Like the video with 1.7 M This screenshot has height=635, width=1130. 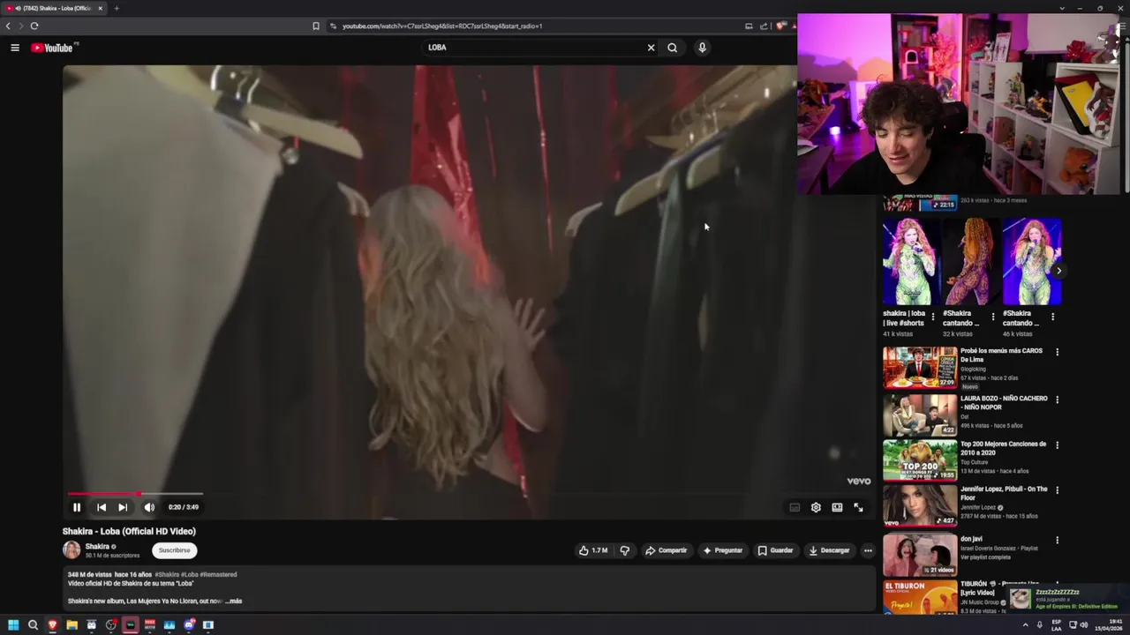click(593, 550)
